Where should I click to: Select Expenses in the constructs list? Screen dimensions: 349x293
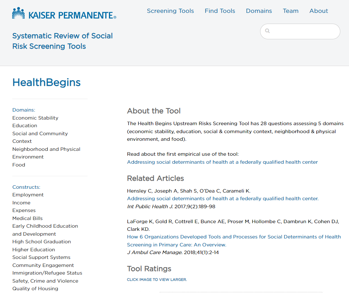[x=24, y=210]
